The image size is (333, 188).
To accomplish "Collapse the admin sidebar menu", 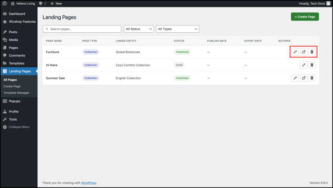I will pos(19,127).
